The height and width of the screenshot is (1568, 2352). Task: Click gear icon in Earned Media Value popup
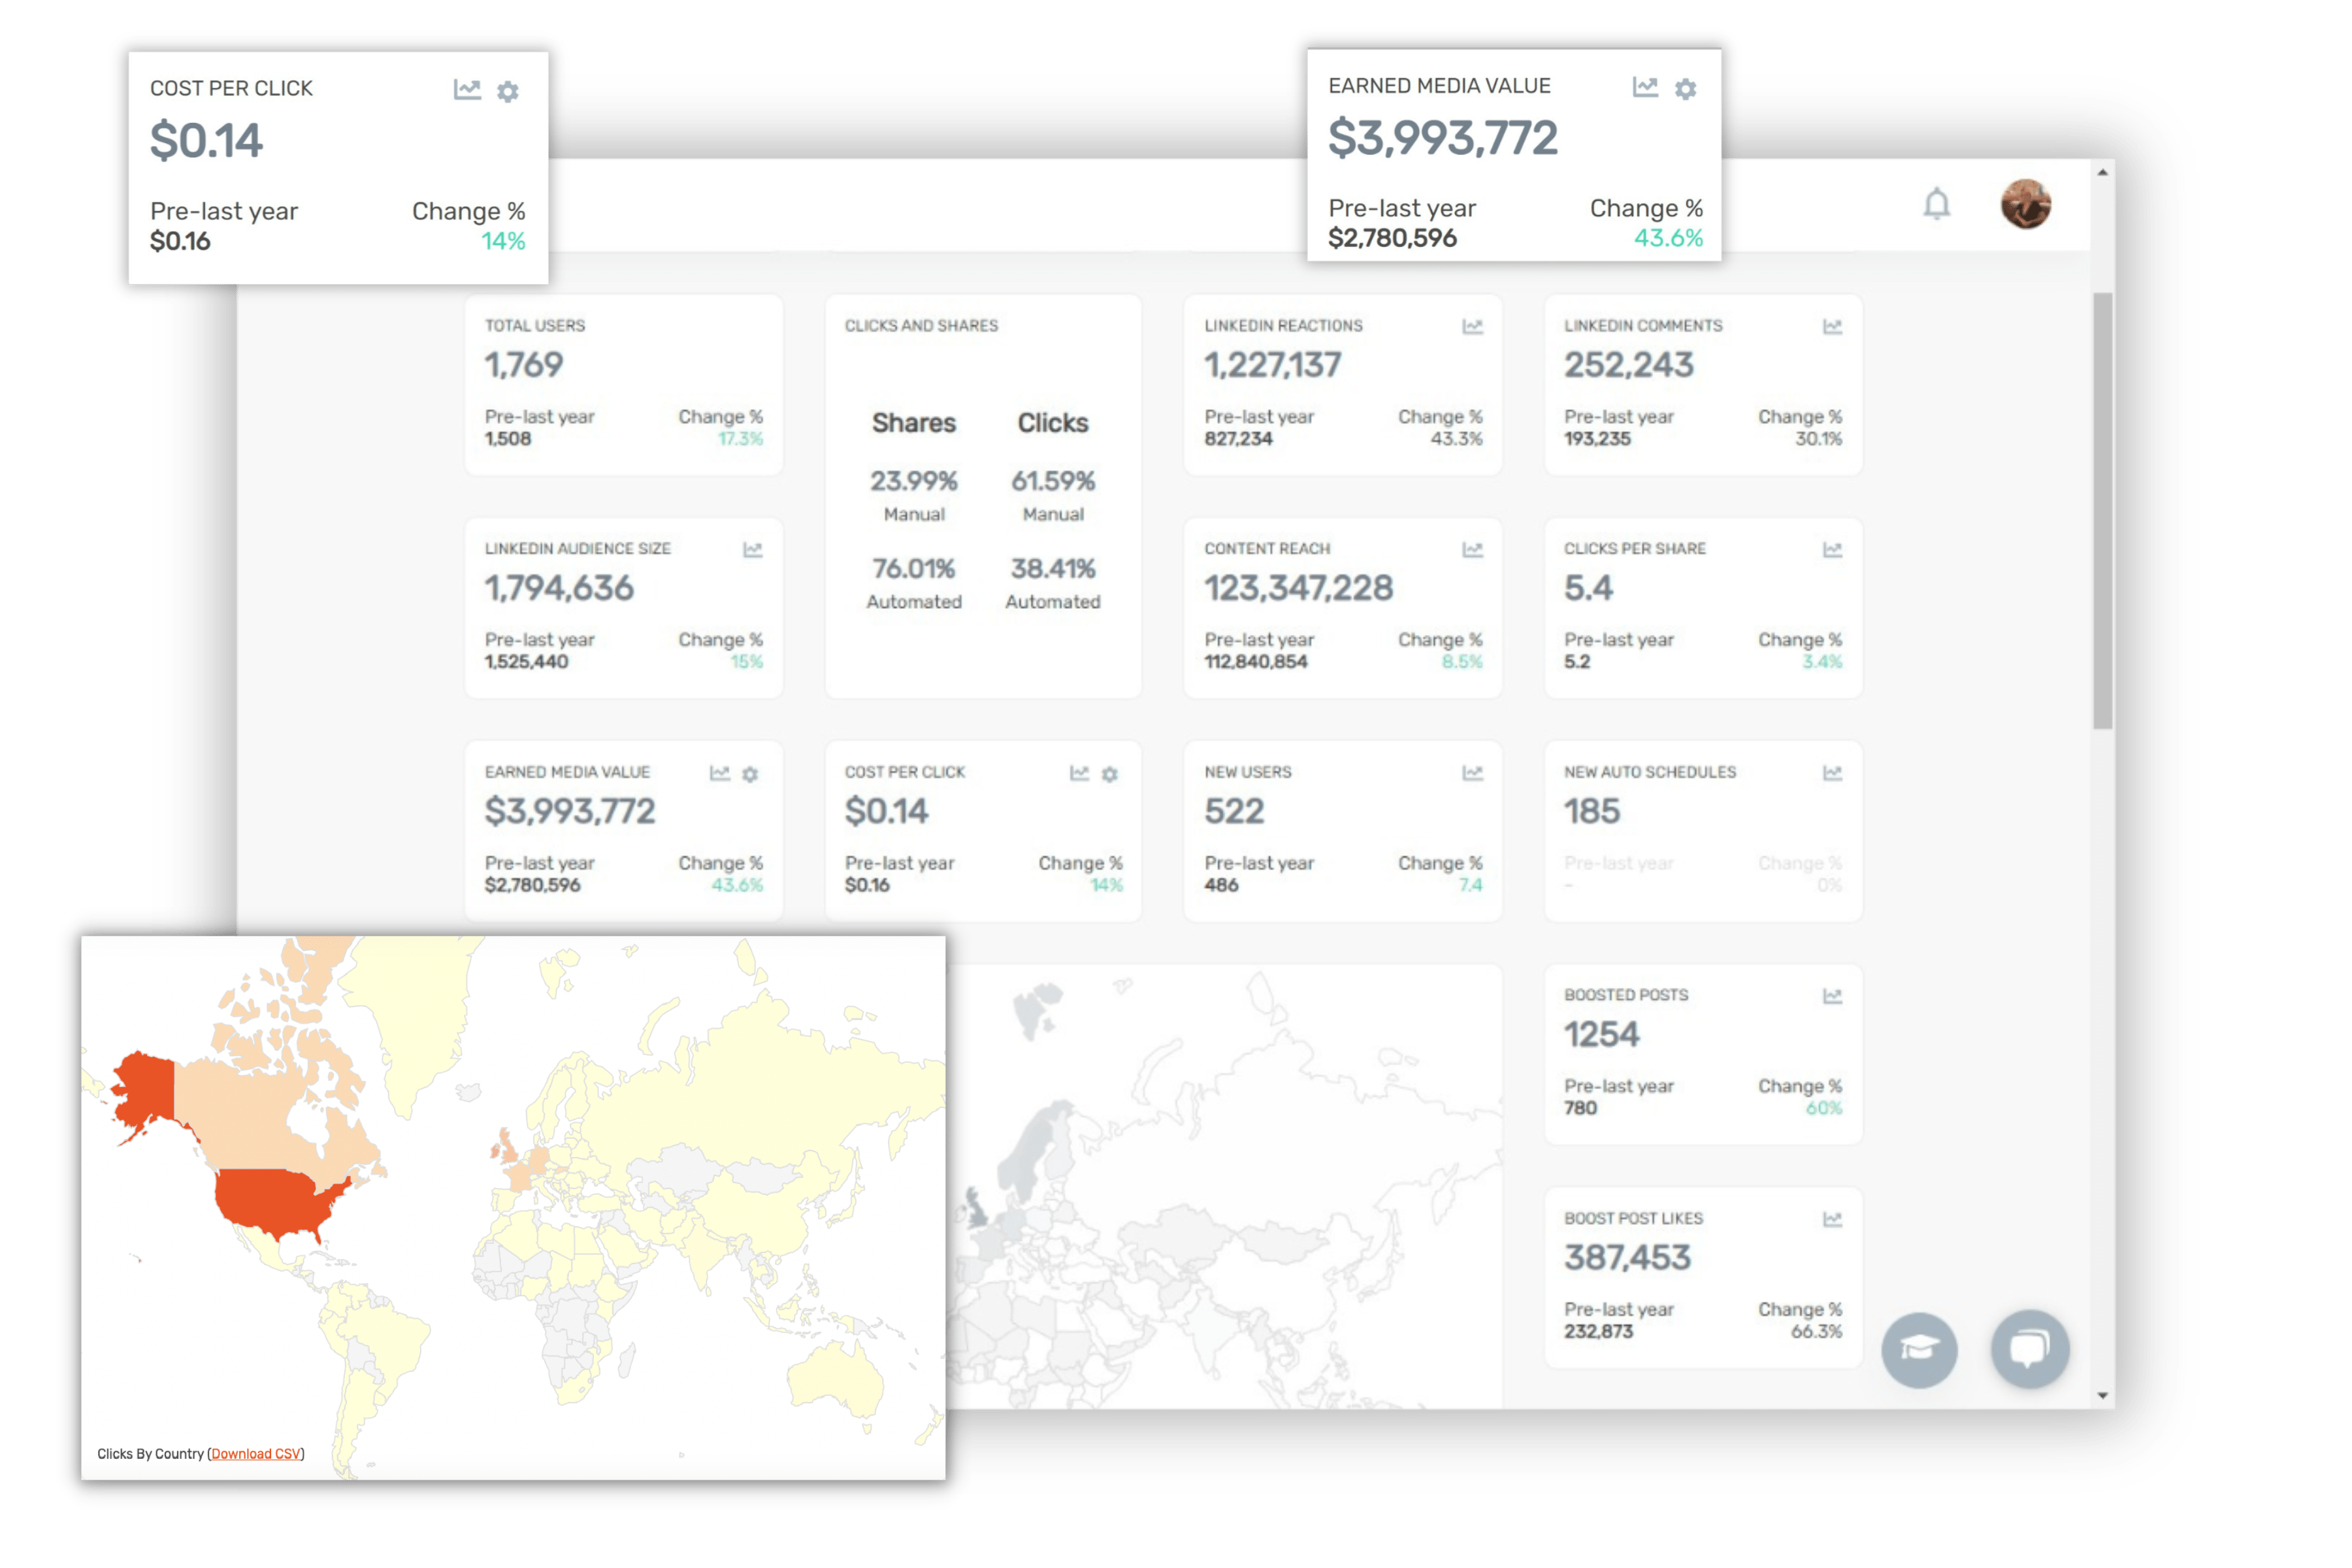pyautogui.click(x=1686, y=90)
